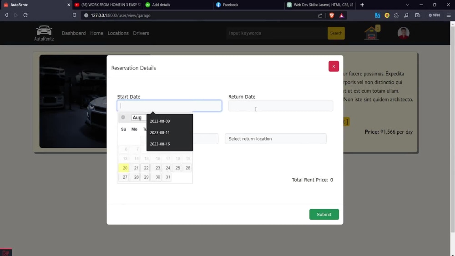Pick day 31 in the calendar

click(167, 177)
